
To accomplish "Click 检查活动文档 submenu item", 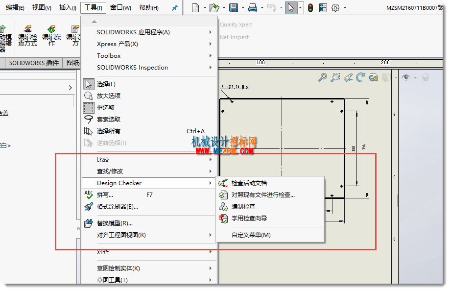I will pyautogui.click(x=270, y=183).
